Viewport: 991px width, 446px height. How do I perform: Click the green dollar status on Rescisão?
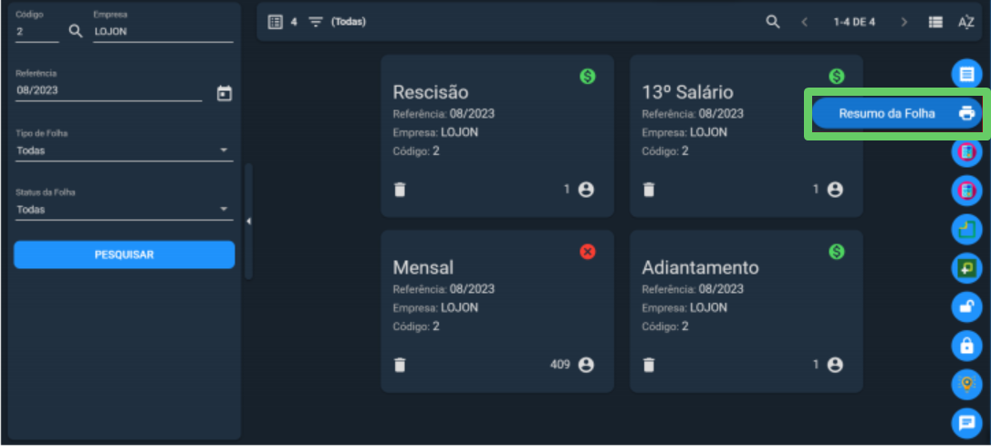[x=588, y=77]
